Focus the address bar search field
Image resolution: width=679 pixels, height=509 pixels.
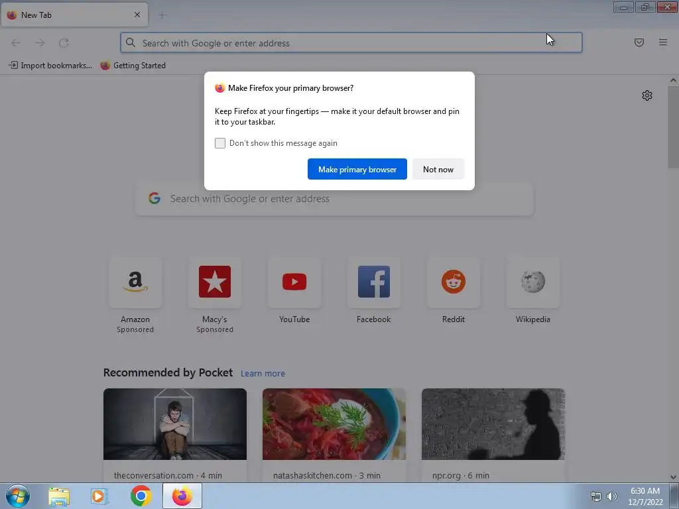351,42
